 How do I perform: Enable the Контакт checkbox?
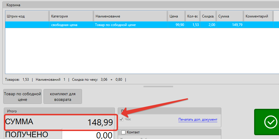pyautogui.click(x=123, y=132)
